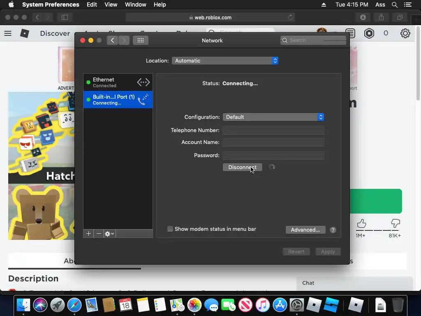Toggle Safari sidebar button
The width and height of the screenshot is (421, 316).
tap(65, 17)
